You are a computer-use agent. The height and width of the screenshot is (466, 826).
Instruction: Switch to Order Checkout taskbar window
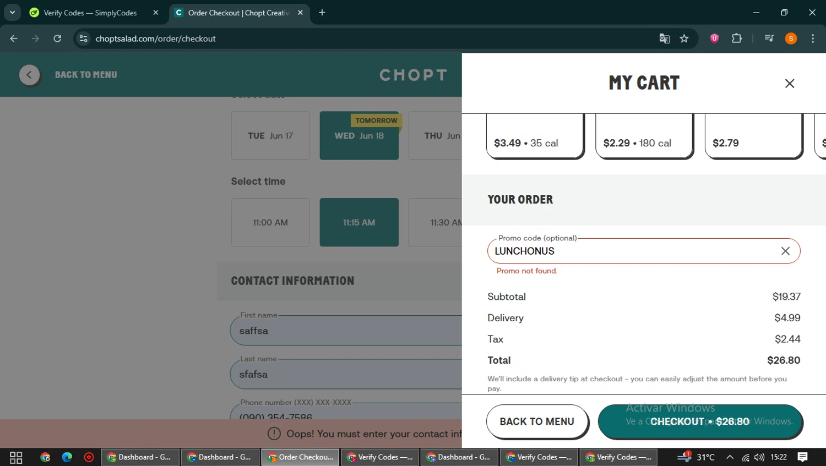(x=300, y=457)
